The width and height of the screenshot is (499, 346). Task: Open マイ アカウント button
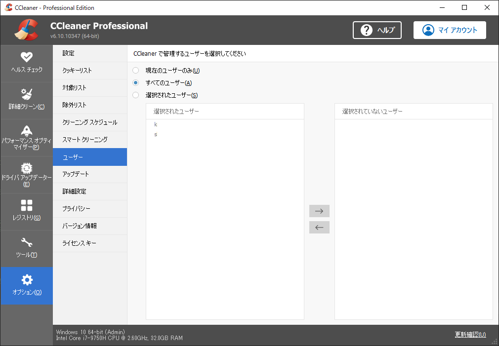(450, 30)
